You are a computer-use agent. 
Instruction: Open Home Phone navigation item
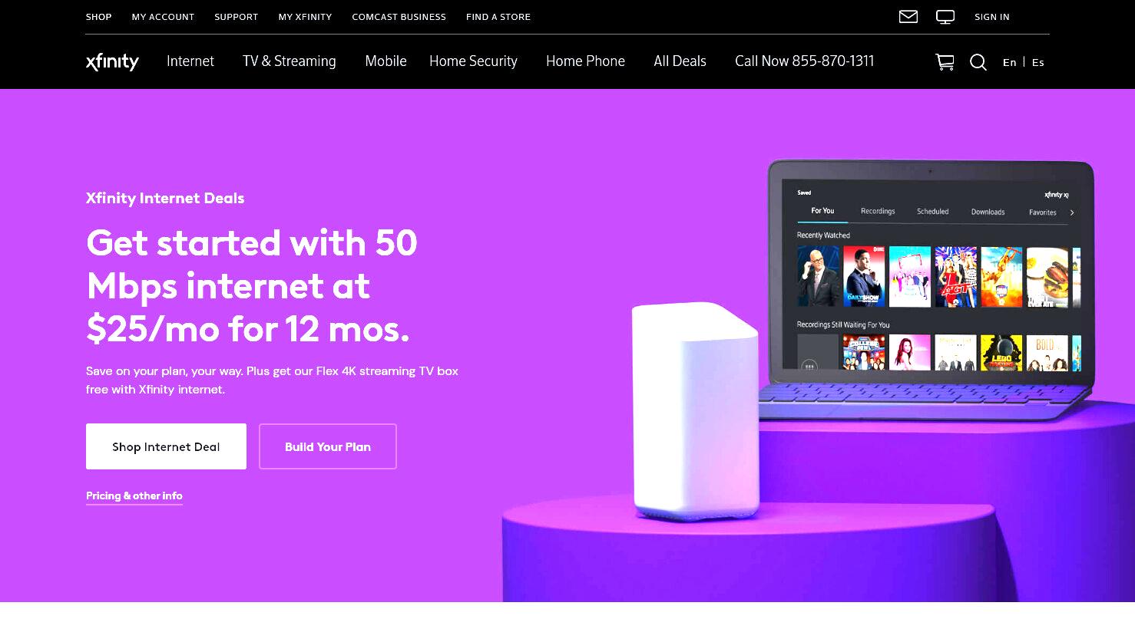tap(585, 61)
